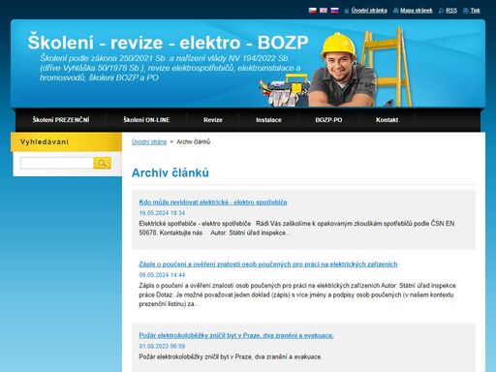
Task: Click the subtitle Školení podle zákona 250/2021 Sb.
Action: click(170, 68)
